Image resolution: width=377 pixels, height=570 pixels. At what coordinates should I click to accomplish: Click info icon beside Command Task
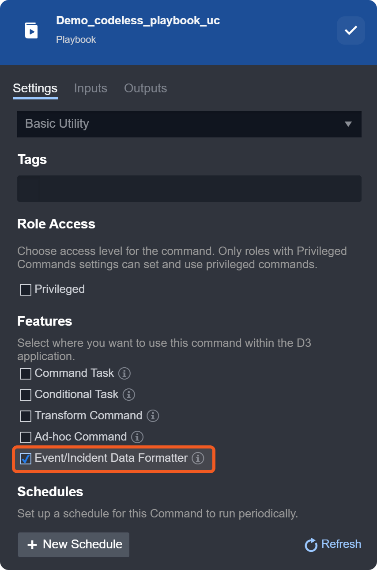coord(124,373)
